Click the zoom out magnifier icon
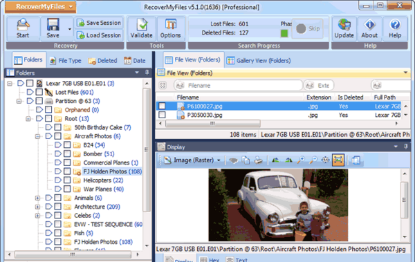 (313, 160)
